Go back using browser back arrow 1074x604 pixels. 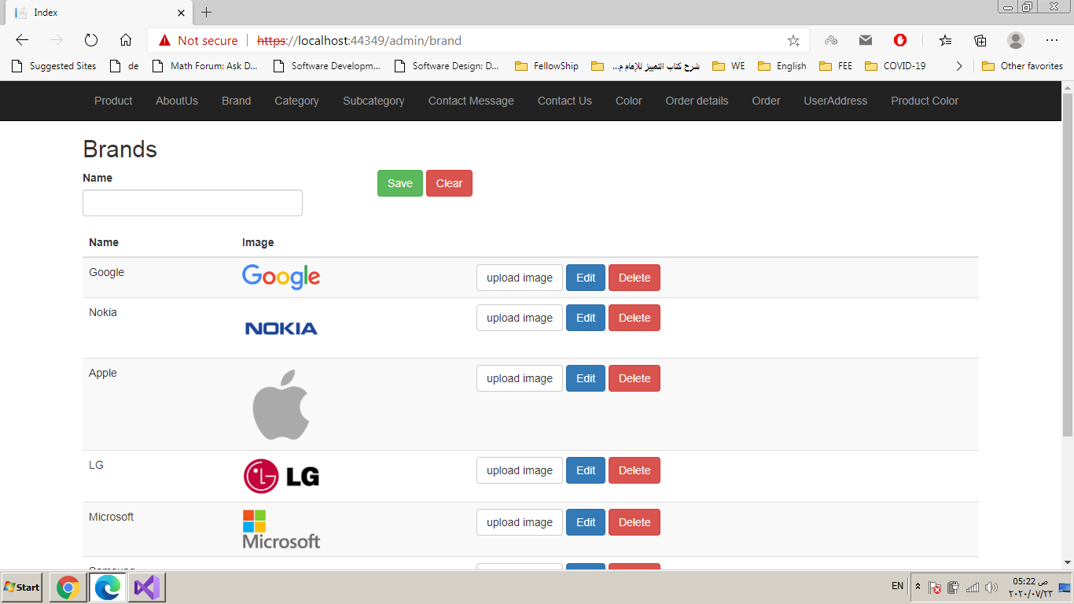tap(22, 40)
